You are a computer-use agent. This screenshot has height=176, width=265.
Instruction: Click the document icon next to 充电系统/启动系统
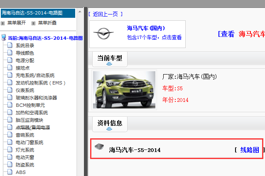click(x=10, y=75)
